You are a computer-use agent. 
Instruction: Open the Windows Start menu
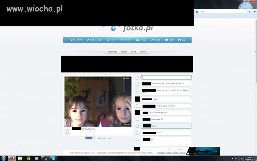click(3, 158)
